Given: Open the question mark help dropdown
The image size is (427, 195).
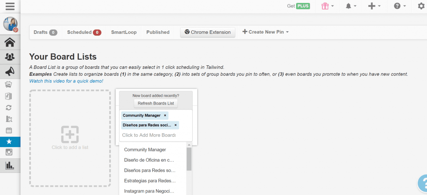Looking at the screenshot, I should 400,6.
